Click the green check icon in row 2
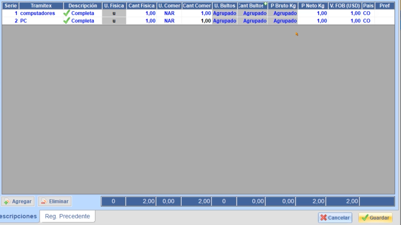Viewport: 401px width, 225px height. click(66, 21)
